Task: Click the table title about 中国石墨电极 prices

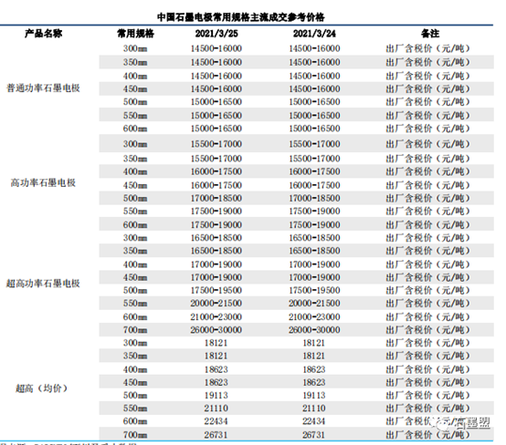Action: tap(241, 17)
